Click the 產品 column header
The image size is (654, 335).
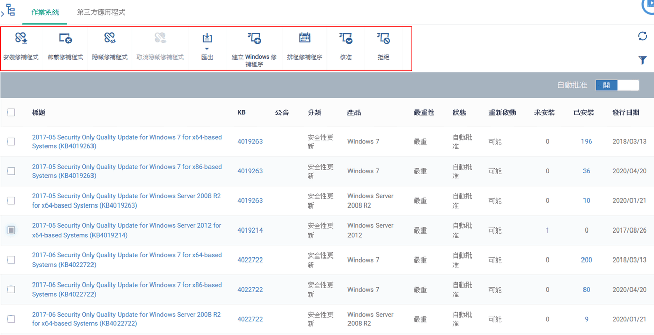pyautogui.click(x=354, y=112)
